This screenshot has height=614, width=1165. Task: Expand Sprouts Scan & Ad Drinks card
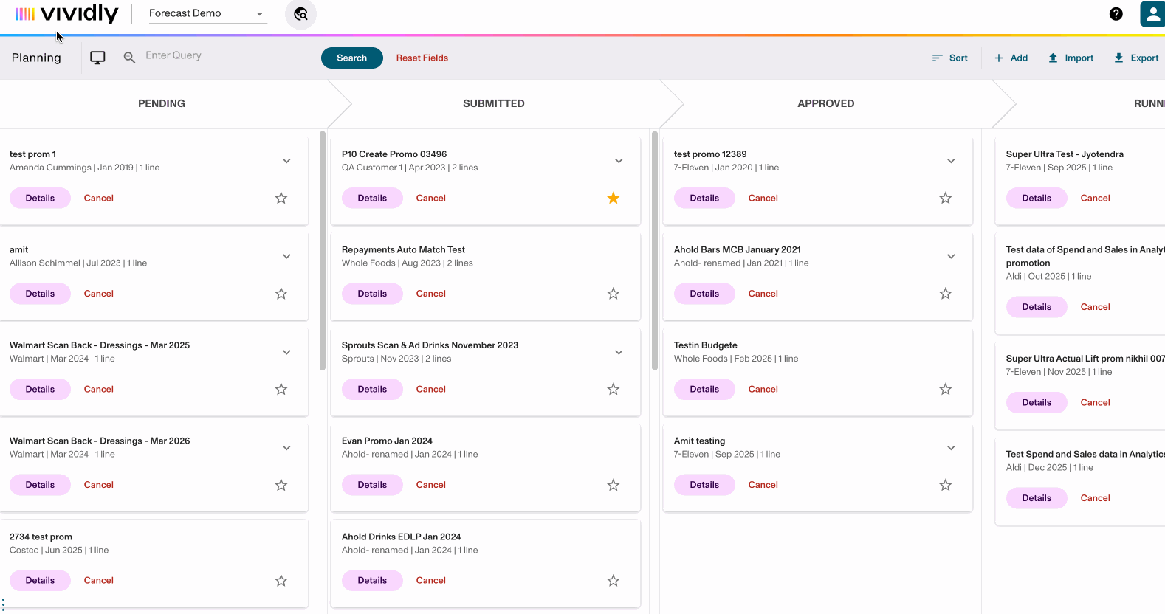(619, 352)
